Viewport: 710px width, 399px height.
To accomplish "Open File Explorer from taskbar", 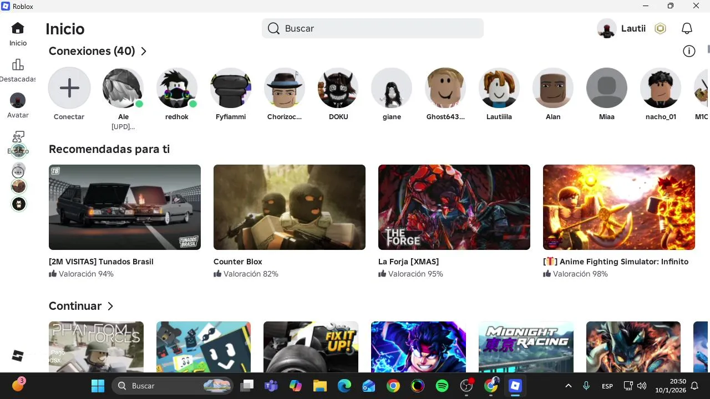I will 320,386.
